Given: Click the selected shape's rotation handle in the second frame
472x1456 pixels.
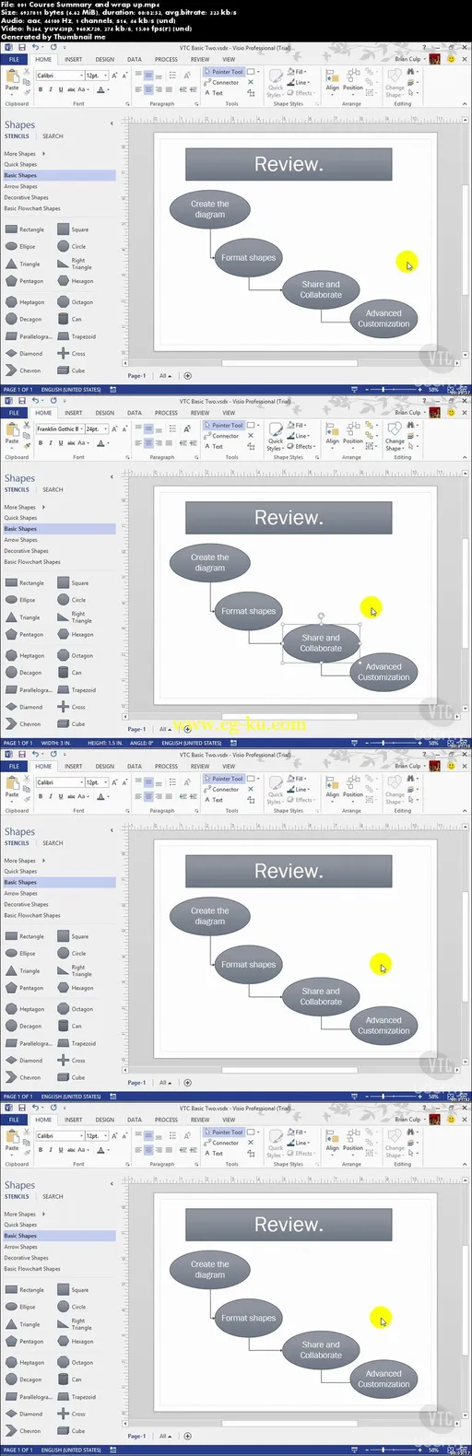Looking at the screenshot, I should click(321, 615).
